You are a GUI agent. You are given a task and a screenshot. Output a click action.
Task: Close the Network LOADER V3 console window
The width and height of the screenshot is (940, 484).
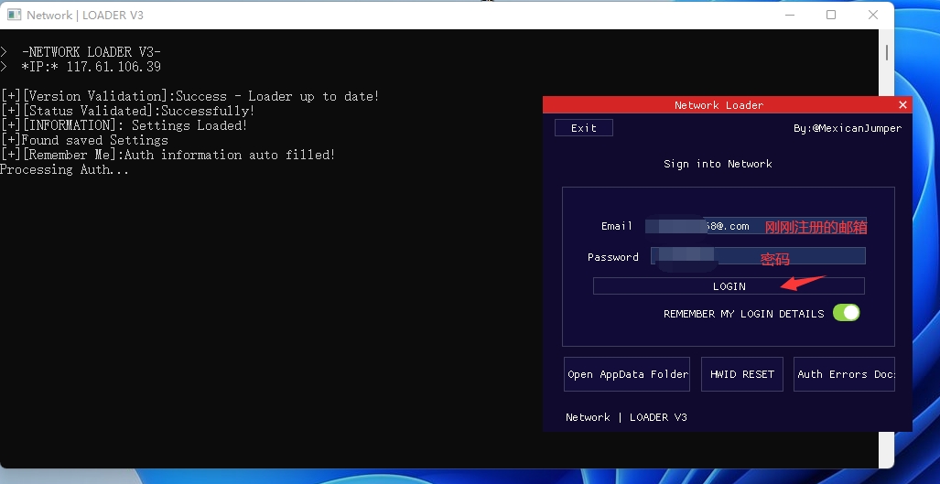(x=873, y=15)
